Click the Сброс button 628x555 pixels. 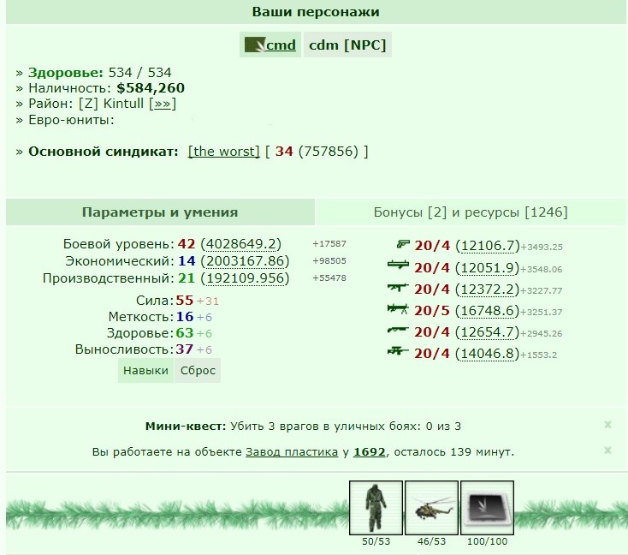(x=198, y=370)
